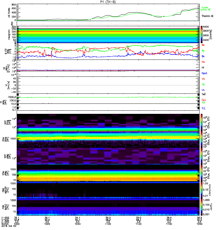Click the 1020 time axis label
This screenshot has height=230, width=216.
[47, 224]
